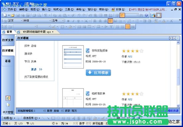Viewport: 183px width, 127px height.
Task: Select the Rectangle drawing tool
Action: point(53,118)
